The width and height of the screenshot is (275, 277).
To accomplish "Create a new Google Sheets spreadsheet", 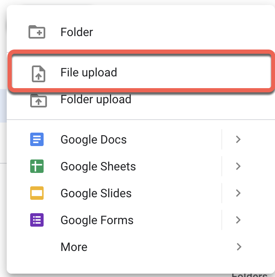I will (114, 166).
